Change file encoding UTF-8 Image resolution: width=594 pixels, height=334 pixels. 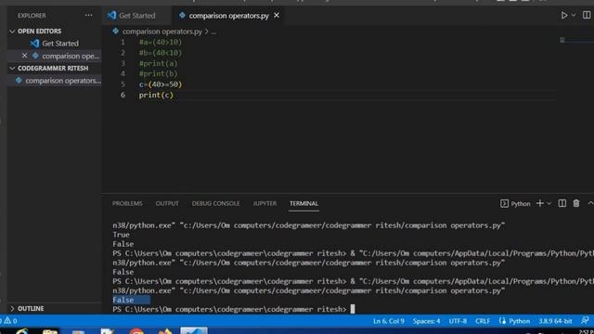(x=458, y=321)
